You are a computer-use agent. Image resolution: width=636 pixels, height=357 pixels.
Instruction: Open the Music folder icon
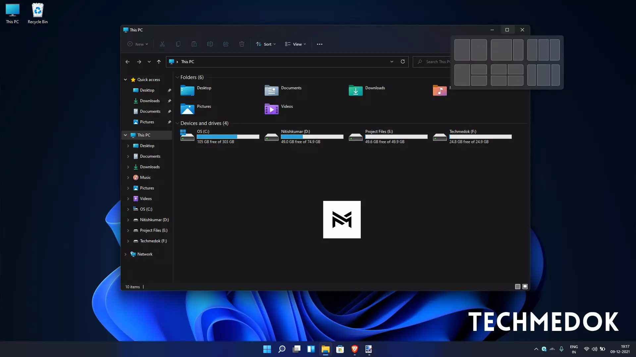(x=440, y=90)
